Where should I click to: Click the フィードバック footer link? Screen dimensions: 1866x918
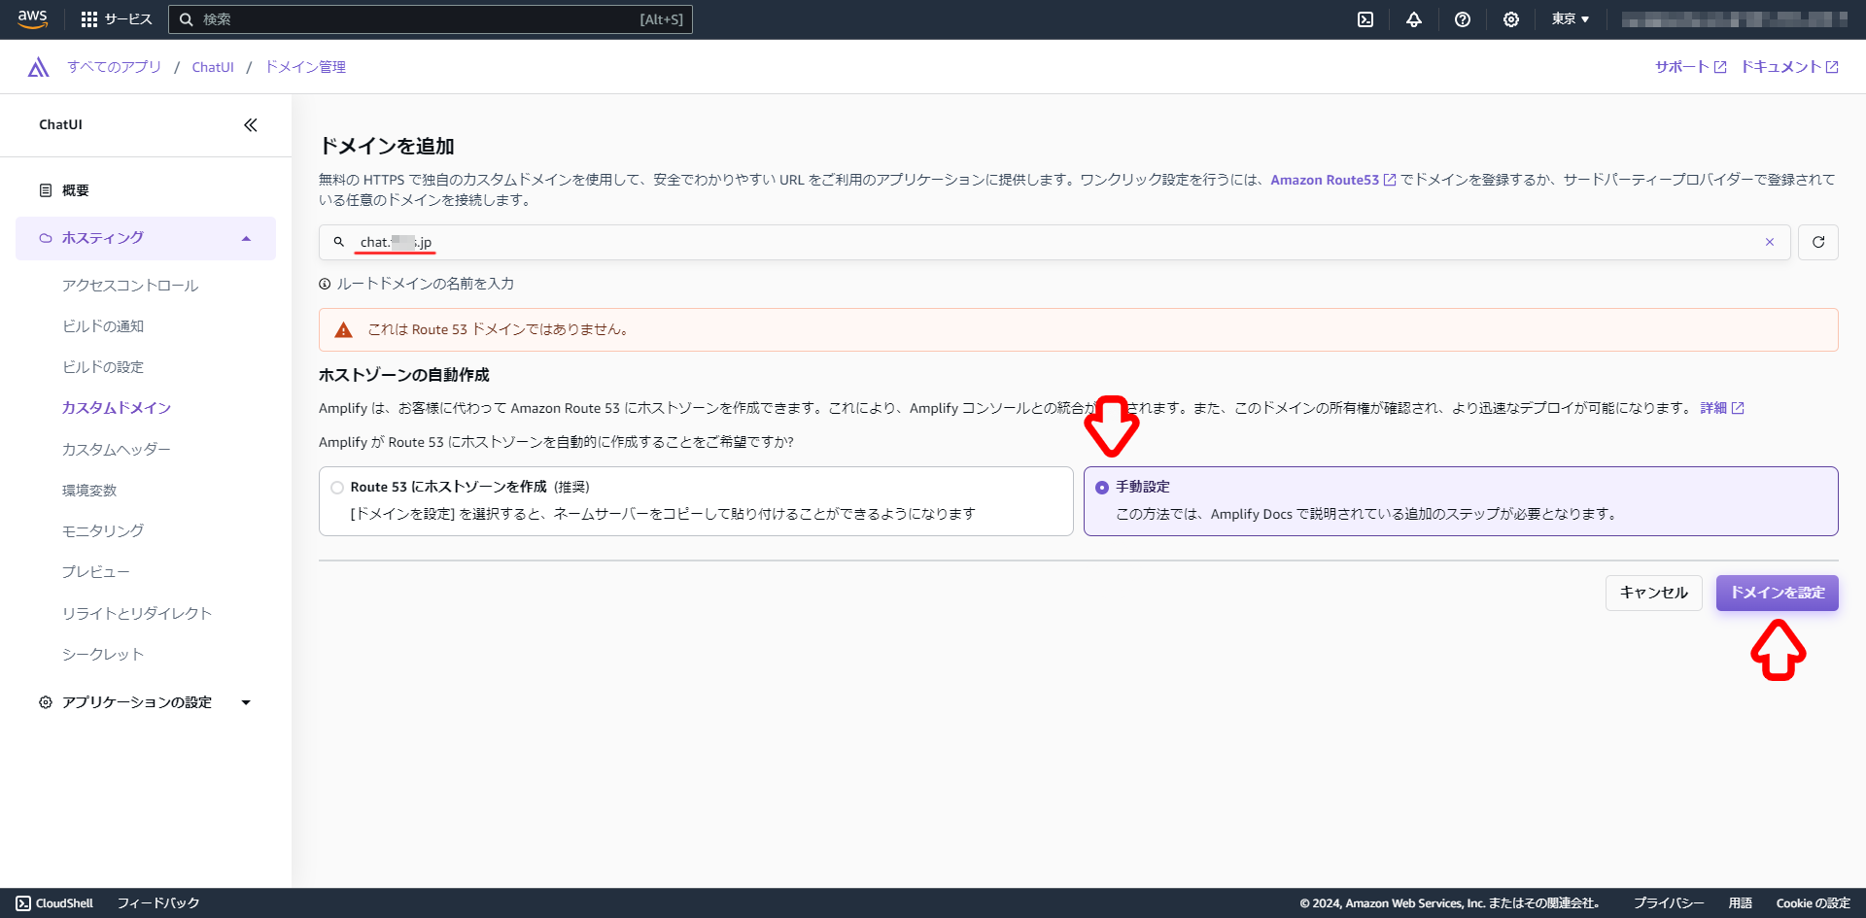pyautogui.click(x=158, y=903)
